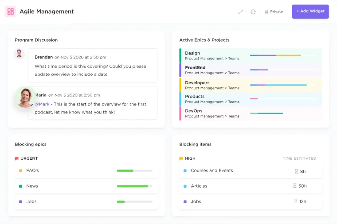The width and height of the screenshot is (337, 224).
Task: Click the hourglass icon next to 12h
Action: 296,201
